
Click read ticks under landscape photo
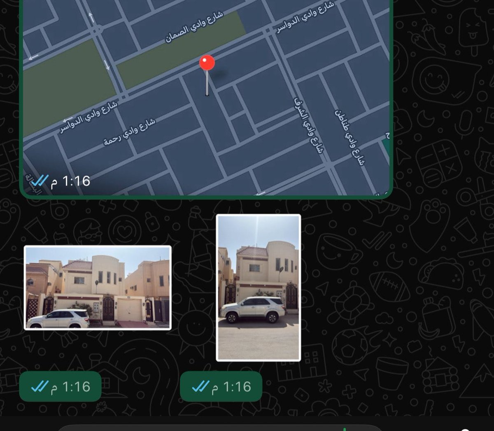(x=40, y=387)
